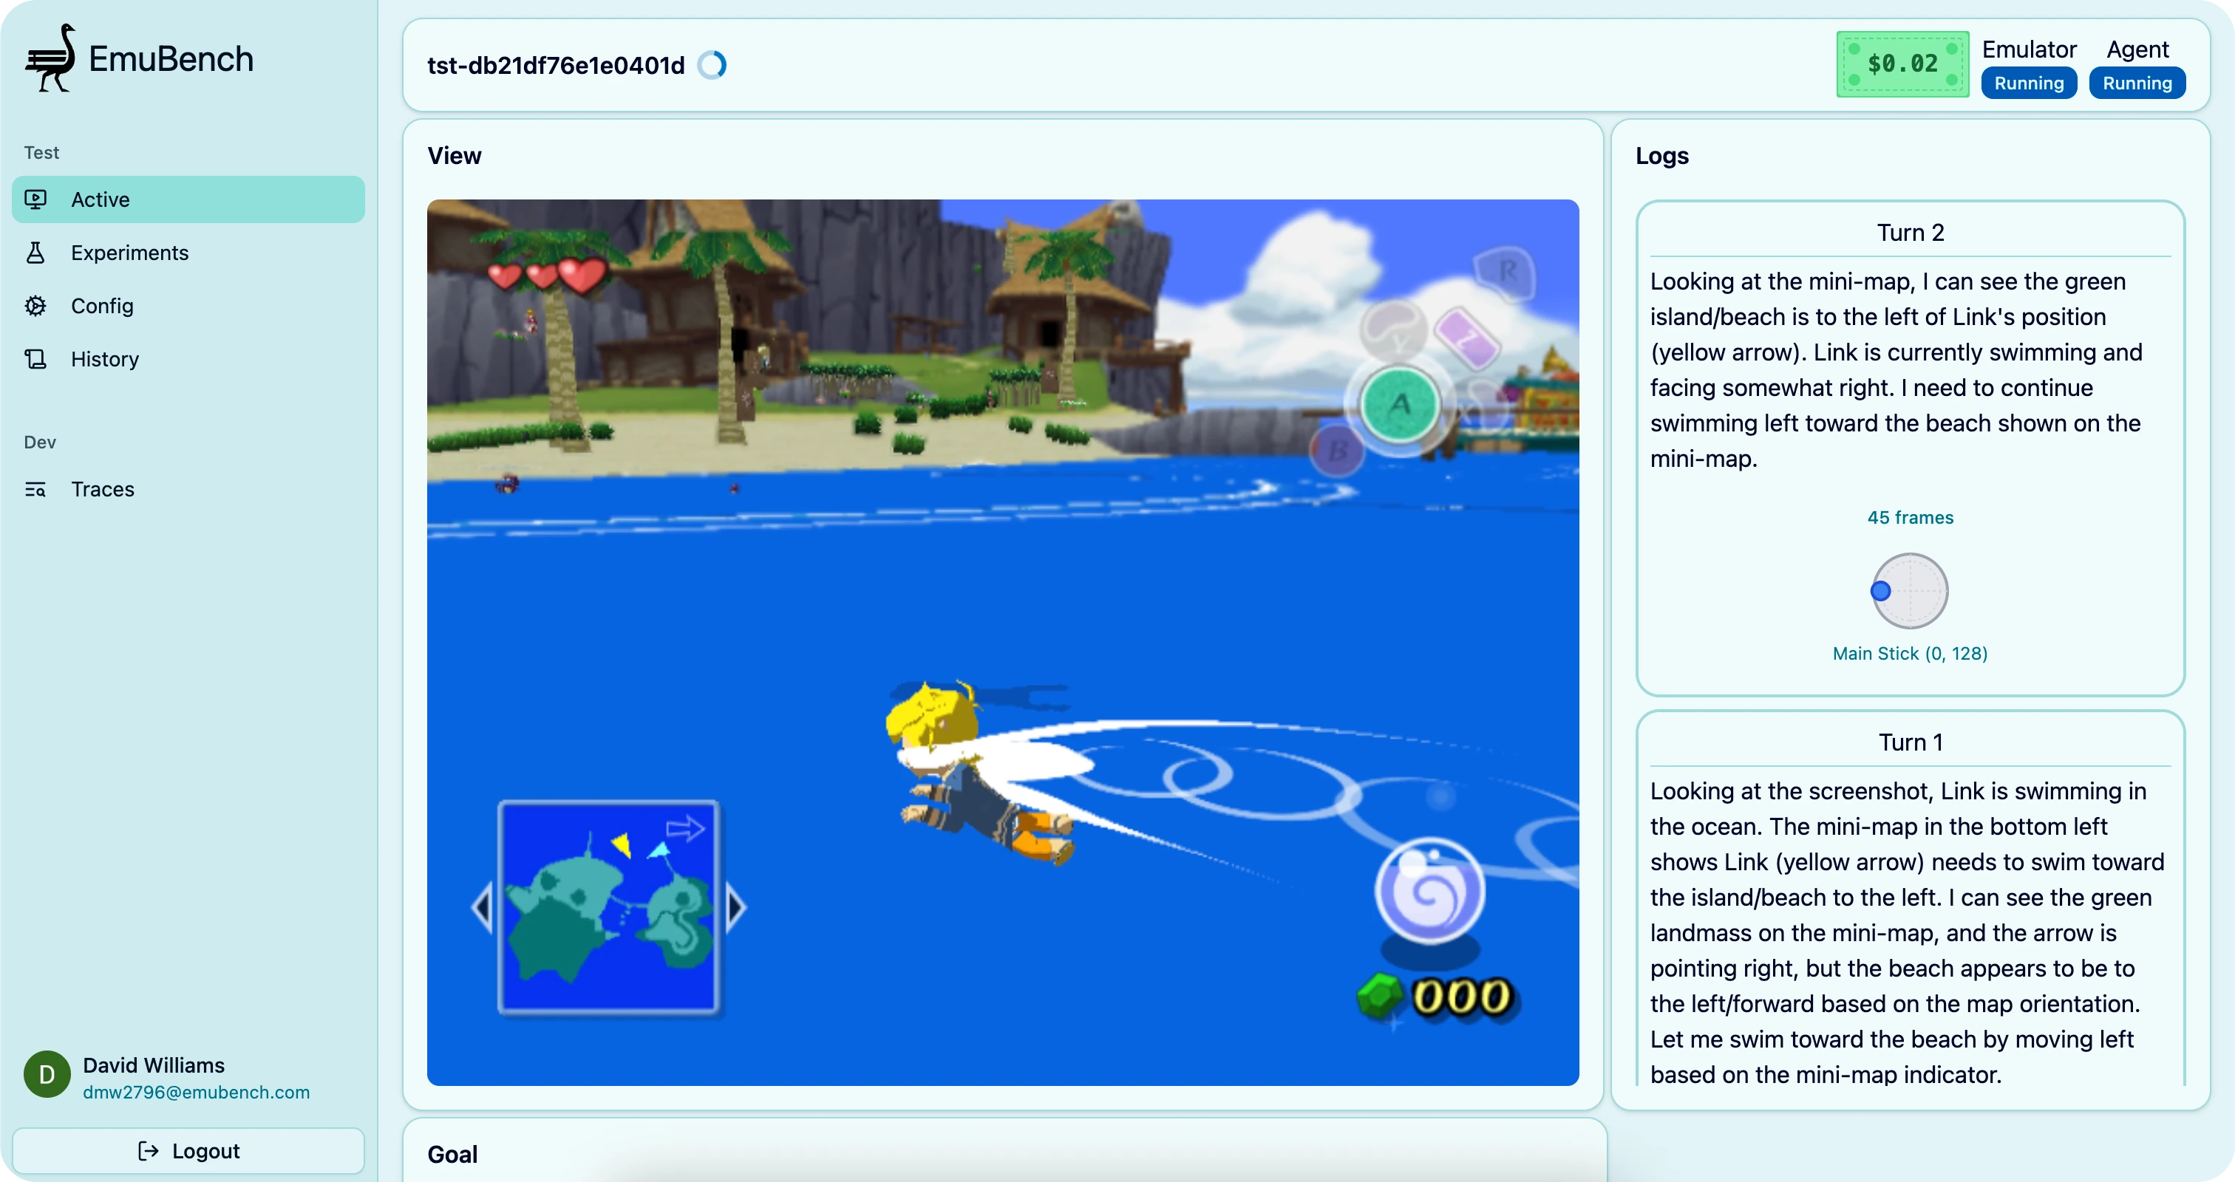Click the Traces search-list icon
The image size is (2235, 1182).
(x=35, y=489)
